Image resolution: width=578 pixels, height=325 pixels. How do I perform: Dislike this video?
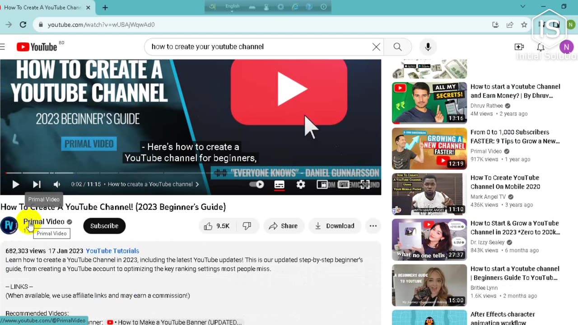247,226
